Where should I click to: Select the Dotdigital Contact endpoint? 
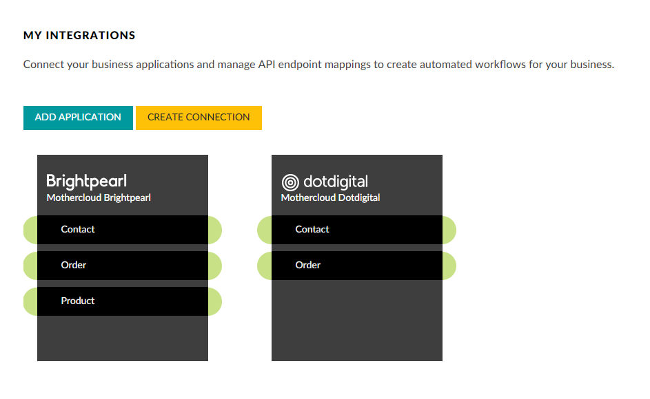pos(356,230)
